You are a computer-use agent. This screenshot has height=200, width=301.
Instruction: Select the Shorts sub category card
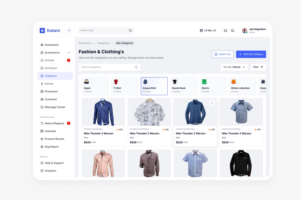213,86
